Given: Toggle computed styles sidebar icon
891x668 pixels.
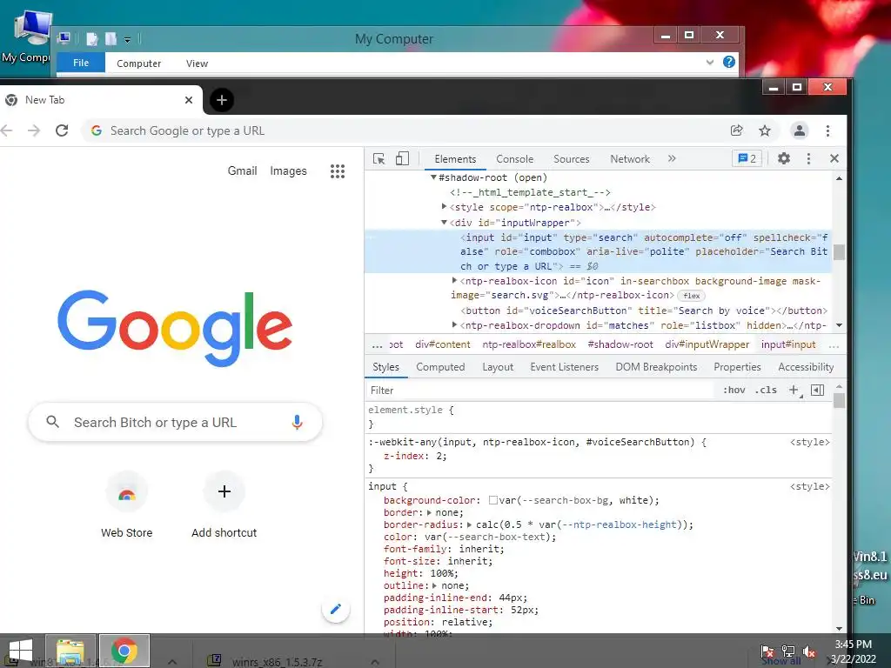Looking at the screenshot, I should click(x=817, y=390).
